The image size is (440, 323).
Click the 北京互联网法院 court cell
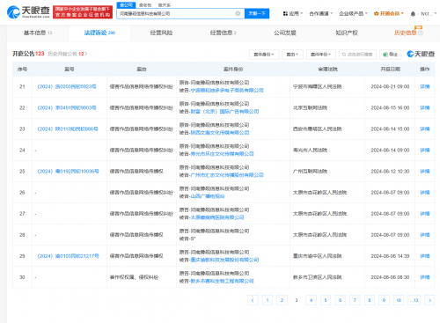[x=310, y=107]
